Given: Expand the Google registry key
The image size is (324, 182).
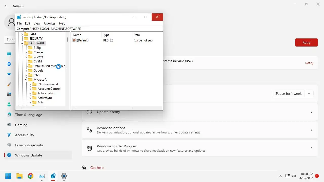Looking at the screenshot, I should (26, 71).
